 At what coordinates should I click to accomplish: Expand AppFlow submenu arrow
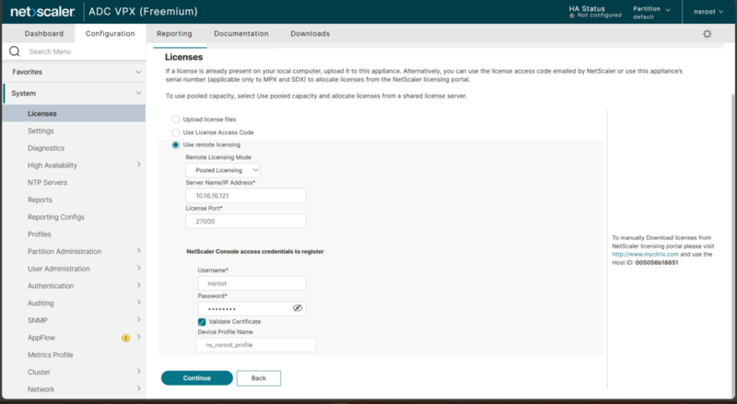[x=139, y=337]
